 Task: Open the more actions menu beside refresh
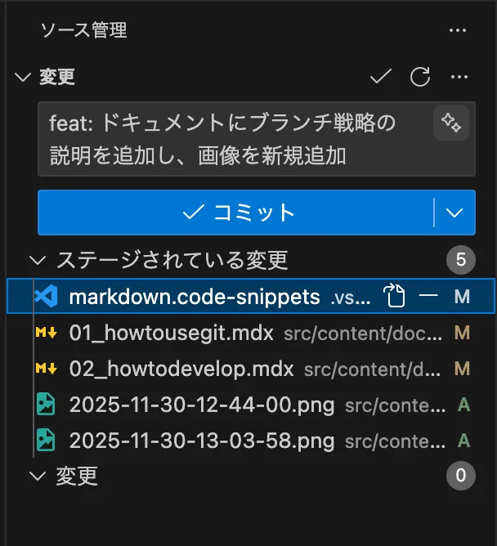(x=459, y=77)
